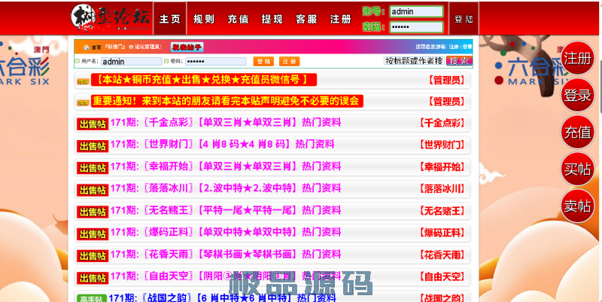
Task: Click the round red 充值 button in the sidebar
Action: (x=577, y=133)
